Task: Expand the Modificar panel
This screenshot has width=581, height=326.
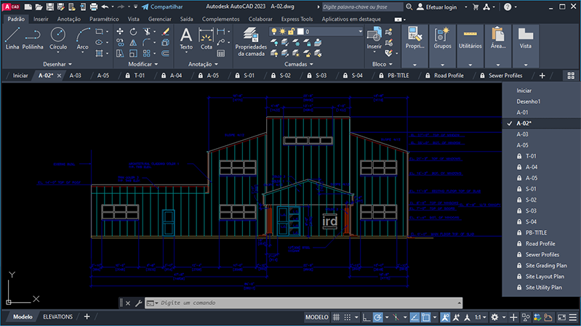Action: (143, 64)
